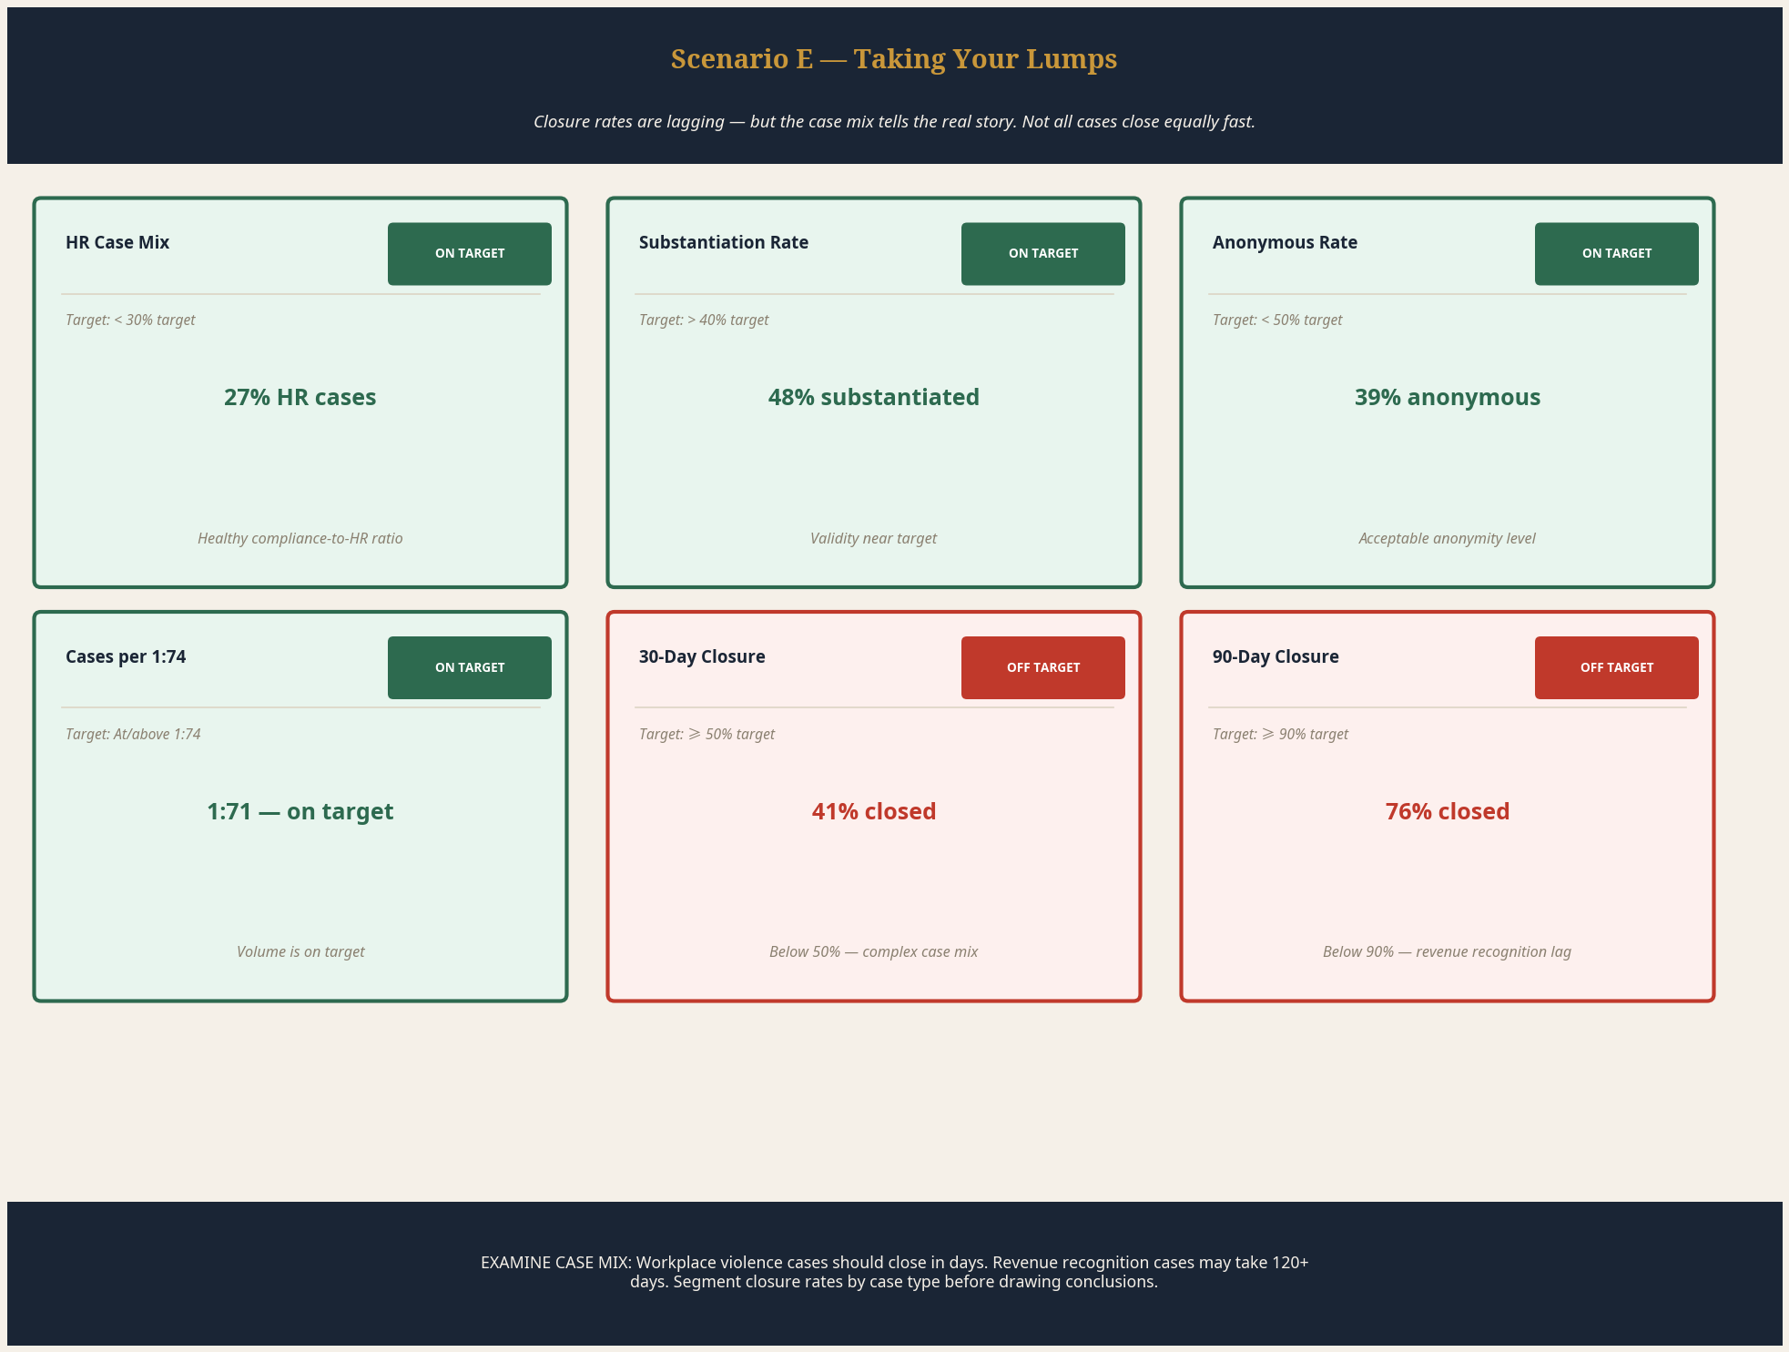This screenshot has width=1789, height=1352.
Task: Click the Anonymous Rate ON TARGET badge
Action: coord(1617,254)
